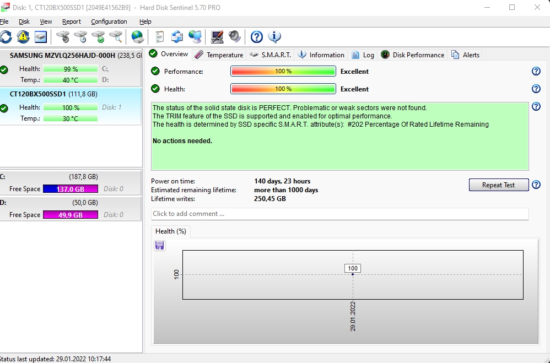Image resolution: width=550 pixels, height=363 pixels.
Task: Click the floppy save icon above health graph
Action: click(x=160, y=246)
